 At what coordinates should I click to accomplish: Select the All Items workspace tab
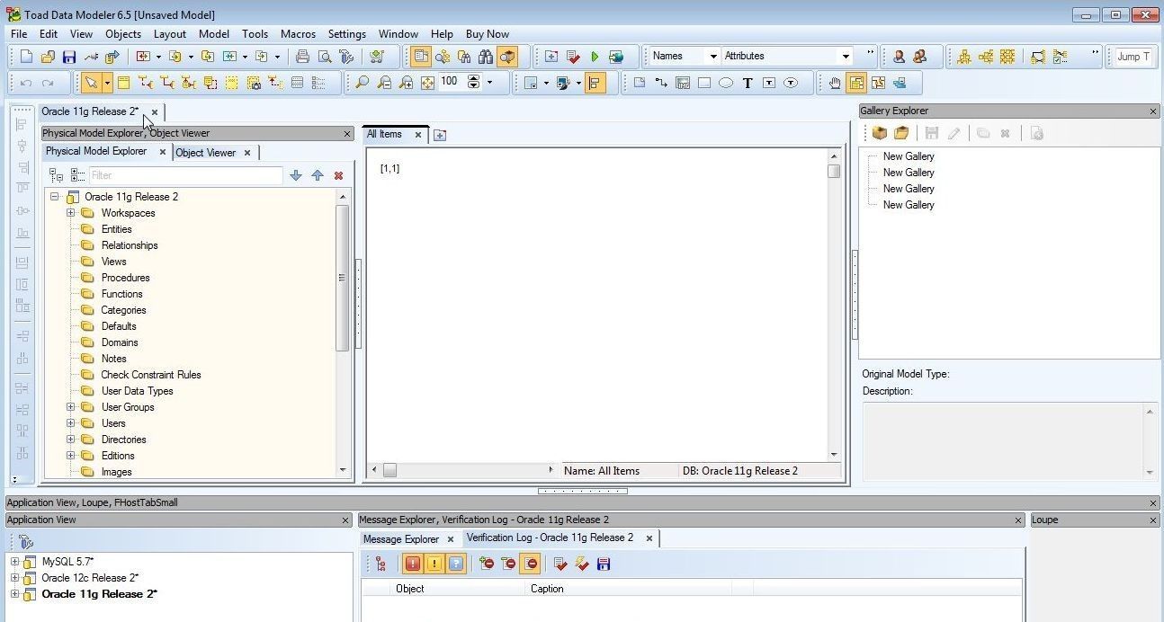[384, 134]
